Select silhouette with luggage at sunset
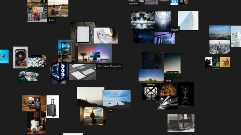The image size is (241, 135). 93,116
